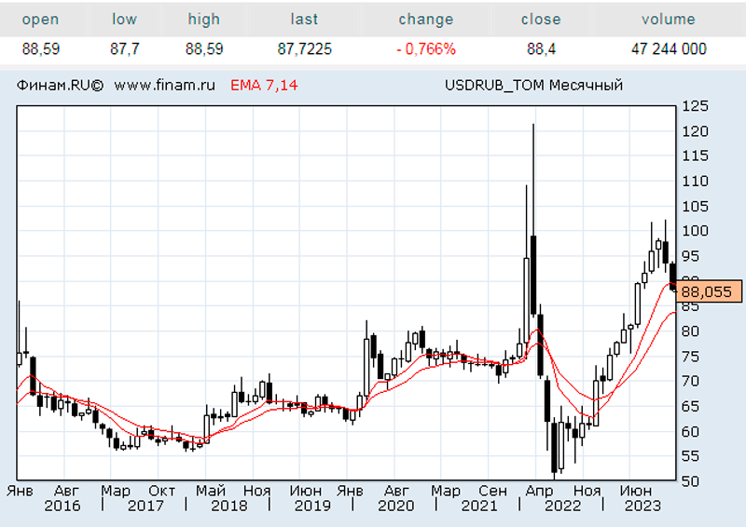Select the 47 244 000 volume value
Viewport: 746px width, 527px height.
(668, 49)
